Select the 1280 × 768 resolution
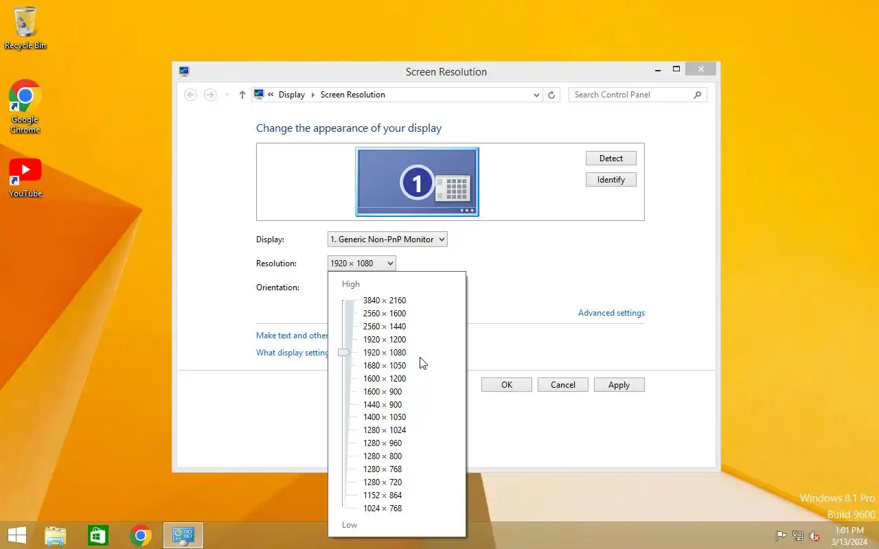The width and height of the screenshot is (879, 549). [383, 469]
